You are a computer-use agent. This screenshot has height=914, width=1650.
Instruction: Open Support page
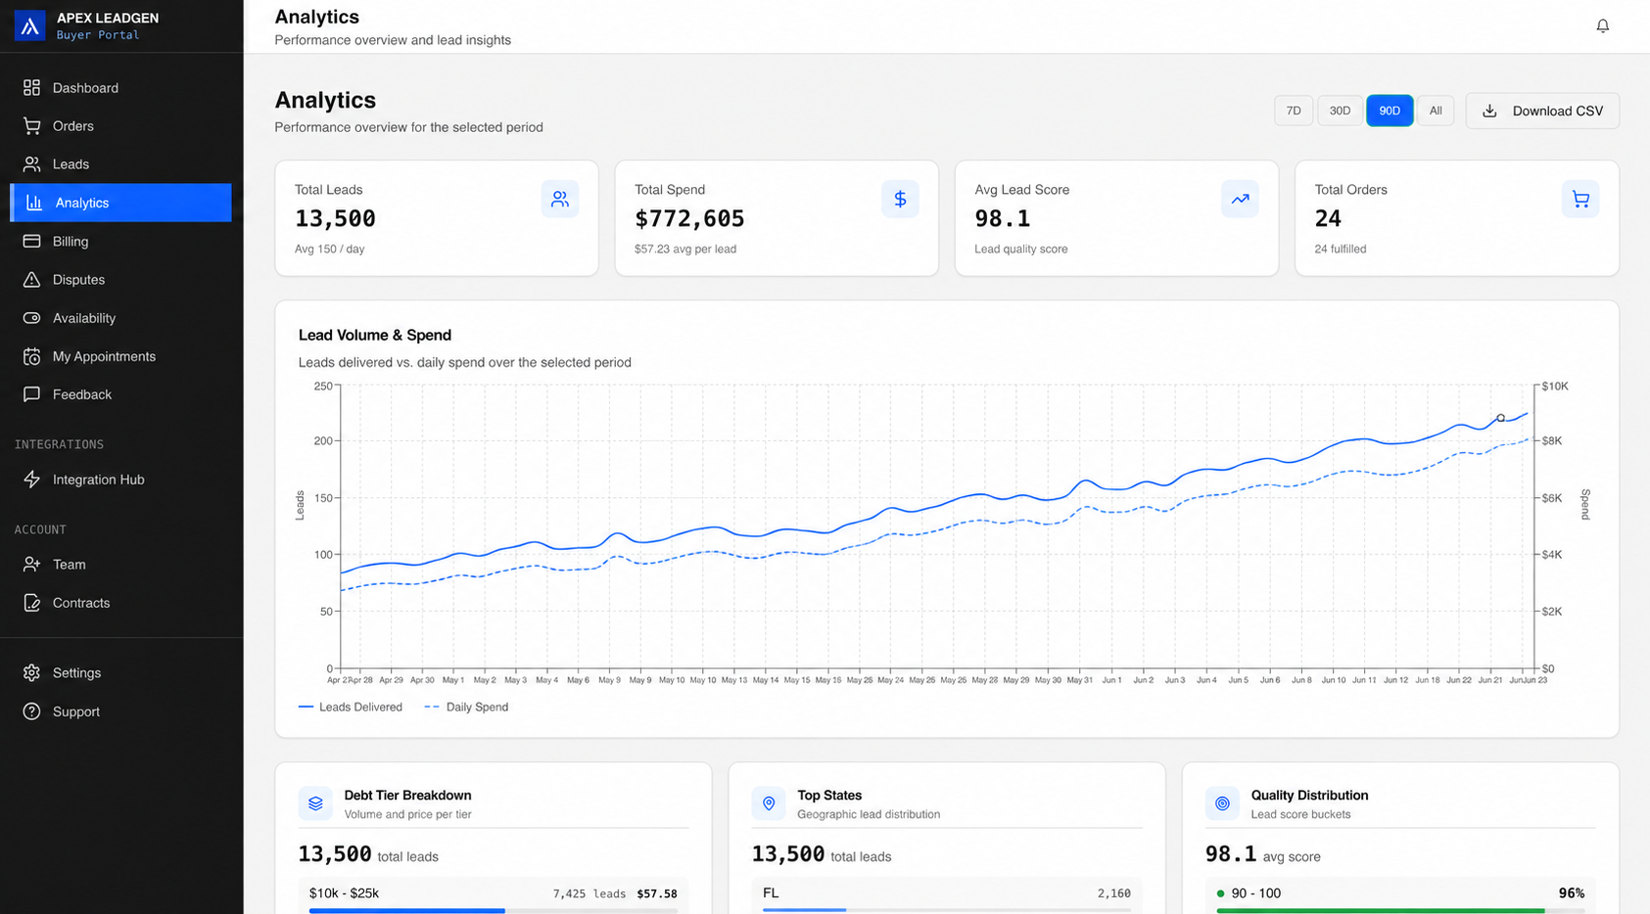(x=121, y=711)
